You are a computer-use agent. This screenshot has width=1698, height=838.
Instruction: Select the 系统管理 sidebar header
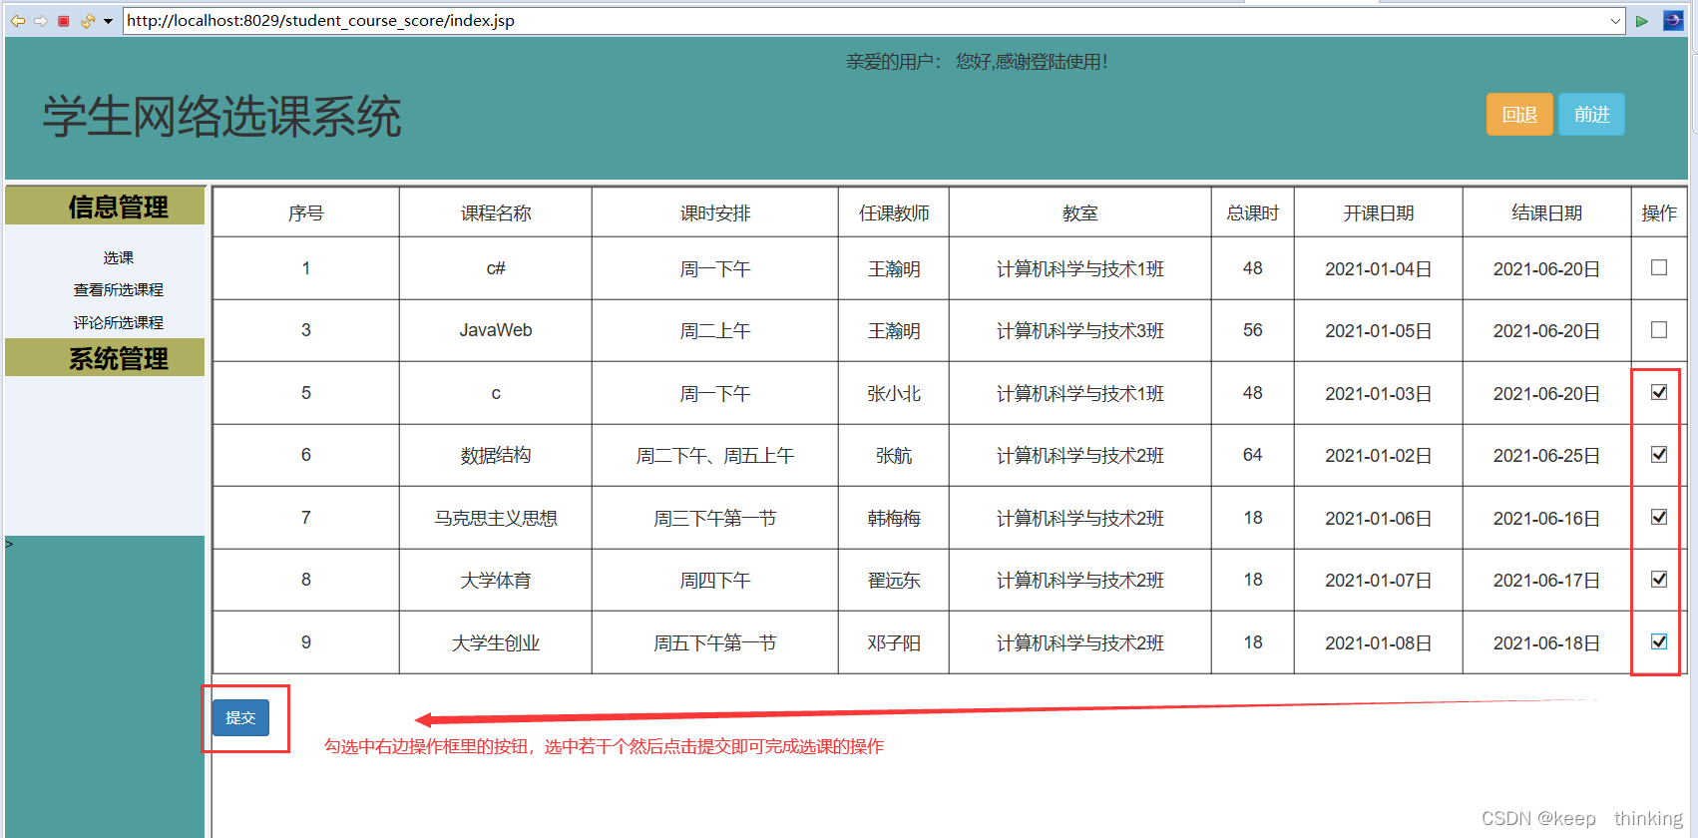pyautogui.click(x=105, y=358)
